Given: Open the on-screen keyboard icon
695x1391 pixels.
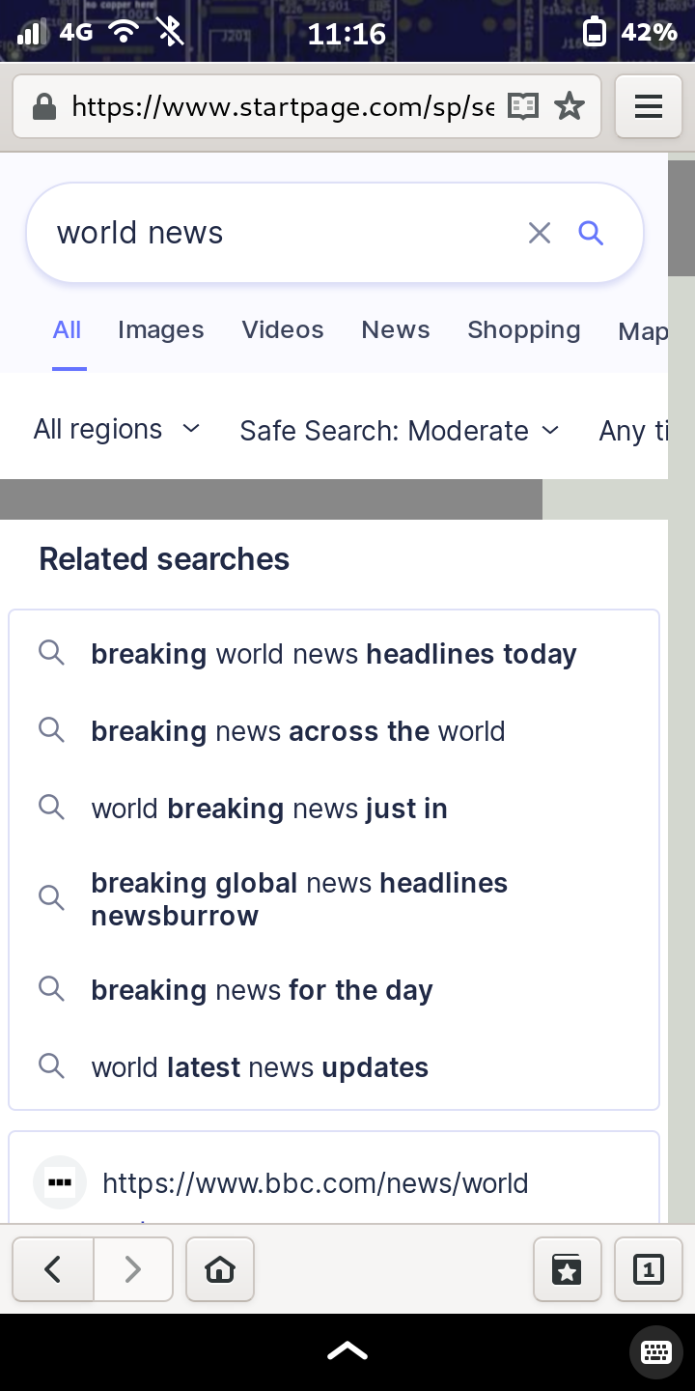Looking at the screenshot, I should 656,1351.
